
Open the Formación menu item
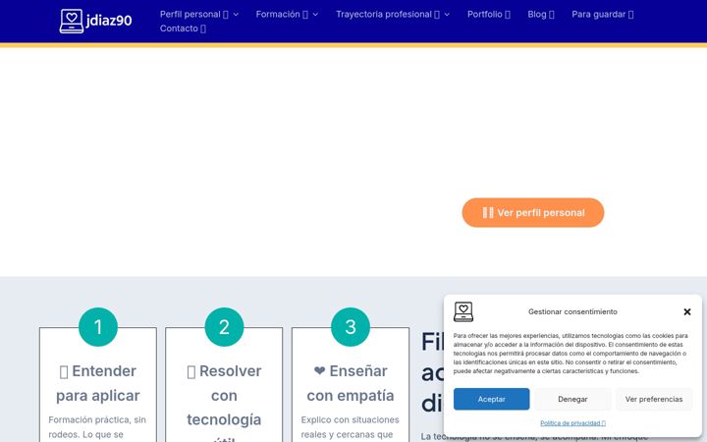click(x=282, y=14)
